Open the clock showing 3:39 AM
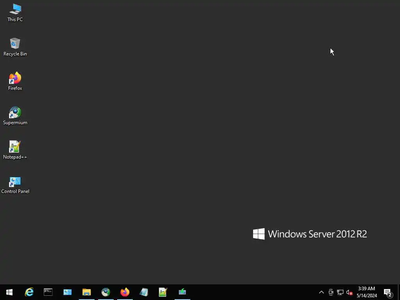Image resolution: width=400 pixels, height=300 pixels. pyautogui.click(x=366, y=292)
